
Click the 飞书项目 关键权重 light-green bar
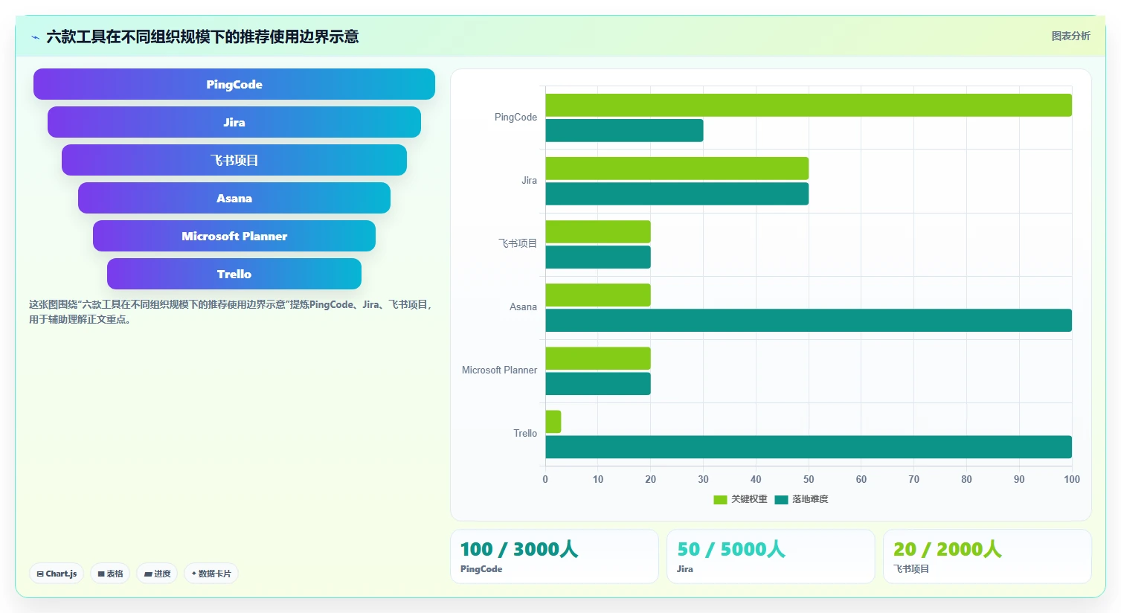click(x=598, y=231)
